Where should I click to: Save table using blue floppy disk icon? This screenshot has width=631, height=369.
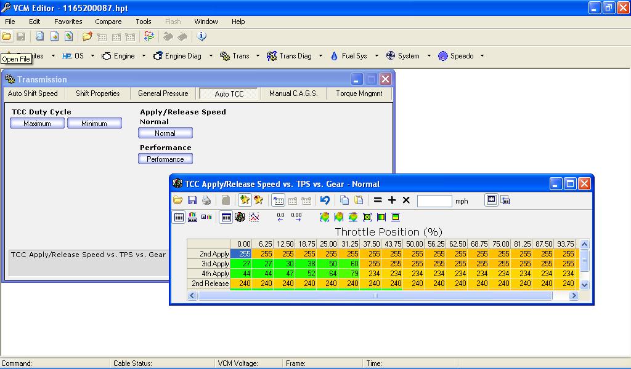point(192,200)
